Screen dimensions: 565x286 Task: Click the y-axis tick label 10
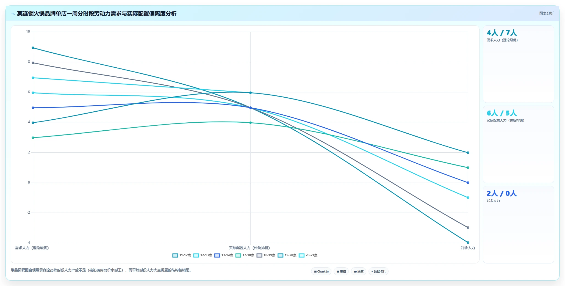(x=28, y=32)
